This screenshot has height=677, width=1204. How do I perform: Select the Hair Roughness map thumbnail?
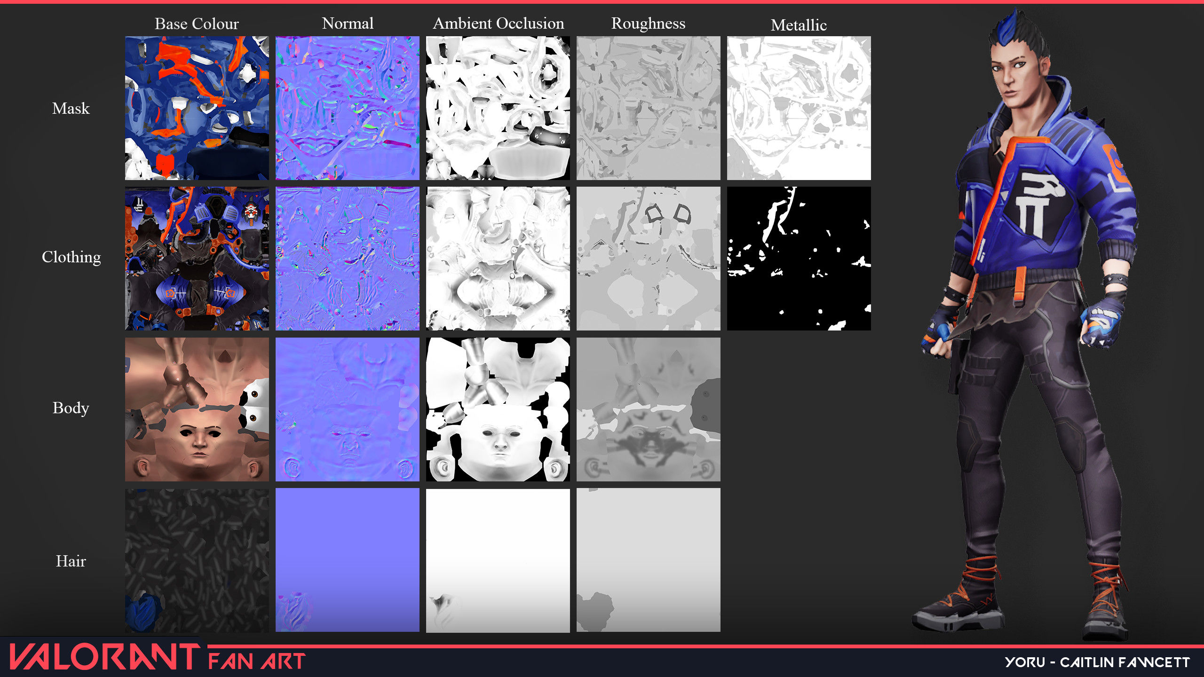[x=649, y=560]
